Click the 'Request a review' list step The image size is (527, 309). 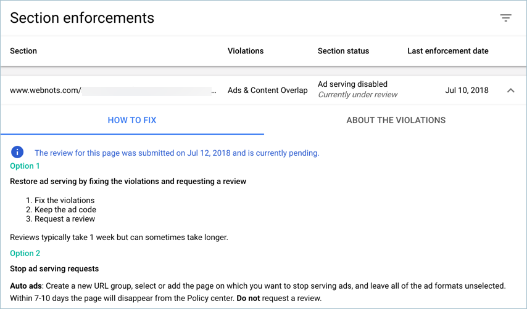coord(65,219)
